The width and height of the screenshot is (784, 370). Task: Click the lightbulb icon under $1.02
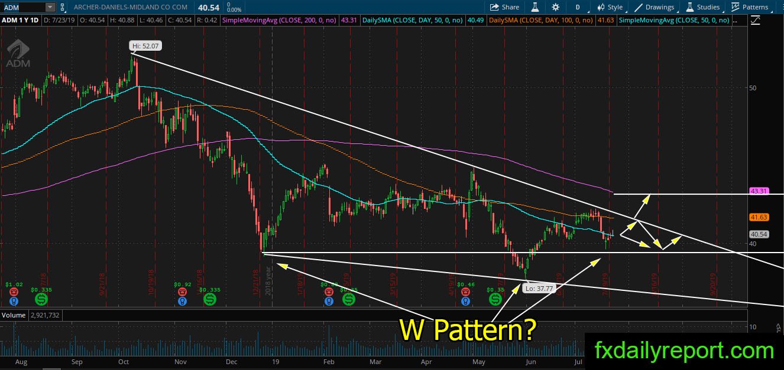(x=14, y=300)
